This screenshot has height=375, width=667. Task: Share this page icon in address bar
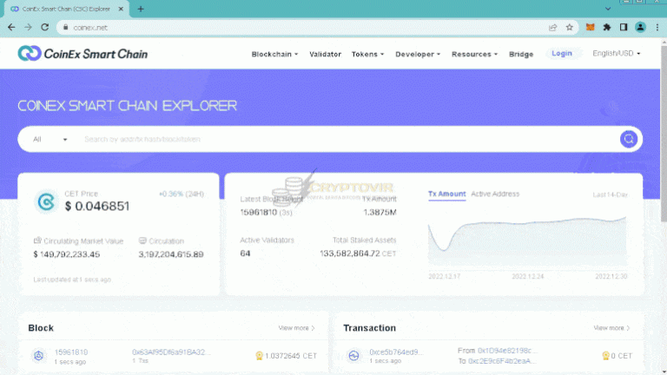pos(552,27)
